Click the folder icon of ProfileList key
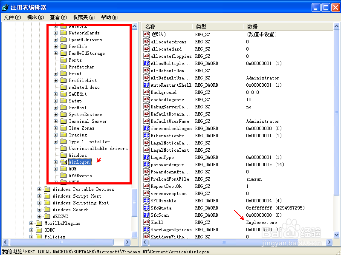The width and height of the screenshot is (341, 255). 63,80
